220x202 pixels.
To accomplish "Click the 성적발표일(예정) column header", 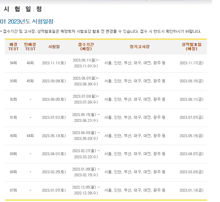I will click(x=192, y=47).
